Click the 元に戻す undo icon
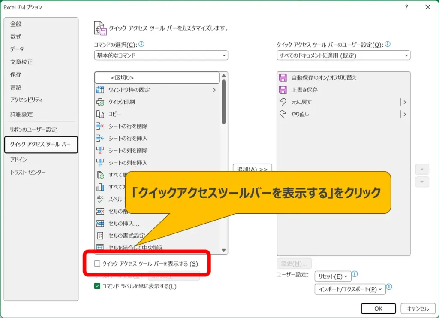The width and height of the screenshot is (439, 318). click(283, 102)
